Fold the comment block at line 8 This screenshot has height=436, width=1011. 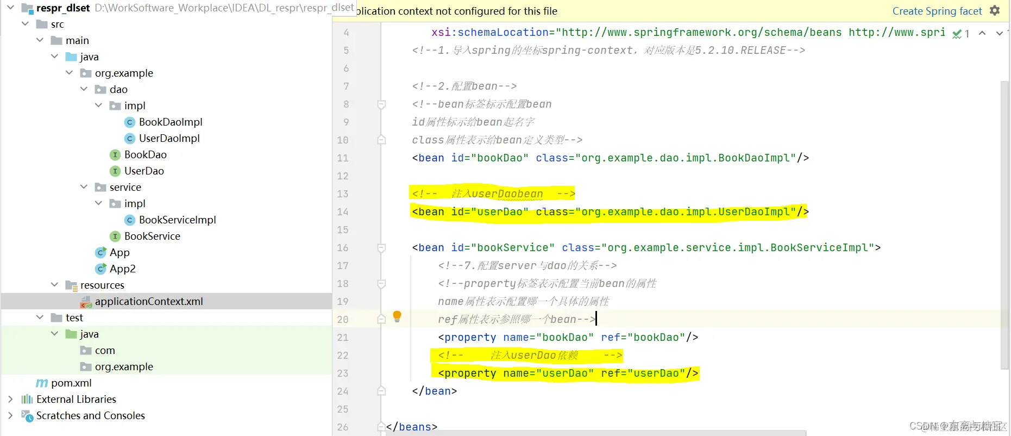pos(381,104)
